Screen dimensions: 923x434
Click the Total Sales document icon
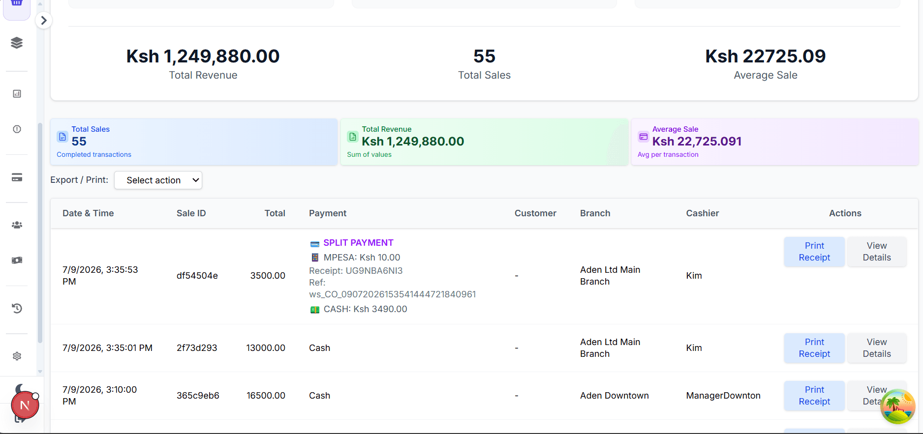point(62,137)
